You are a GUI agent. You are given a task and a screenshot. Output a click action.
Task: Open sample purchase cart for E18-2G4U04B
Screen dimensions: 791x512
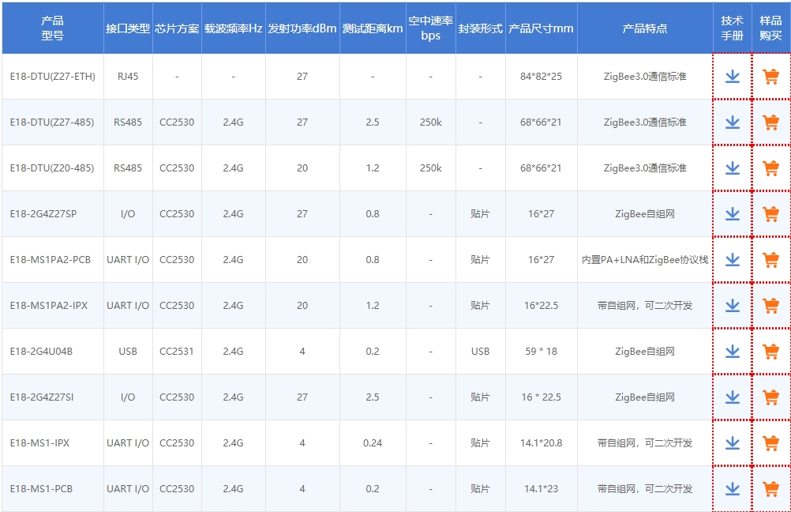771,351
